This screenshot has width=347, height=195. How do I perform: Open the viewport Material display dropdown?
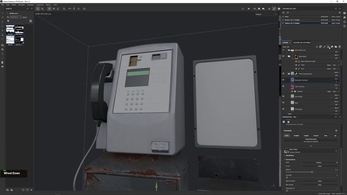[x=266, y=15]
